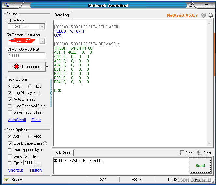Click the green Send button
The width and height of the screenshot is (216, 185).
(200, 165)
